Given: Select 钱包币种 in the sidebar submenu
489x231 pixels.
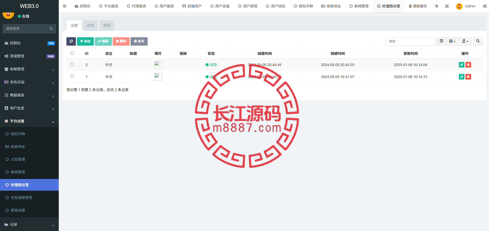Looking at the screenshot, I should tap(29, 134).
